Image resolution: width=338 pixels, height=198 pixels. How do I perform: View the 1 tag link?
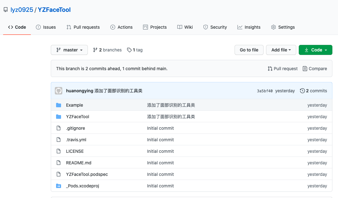(135, 50)
